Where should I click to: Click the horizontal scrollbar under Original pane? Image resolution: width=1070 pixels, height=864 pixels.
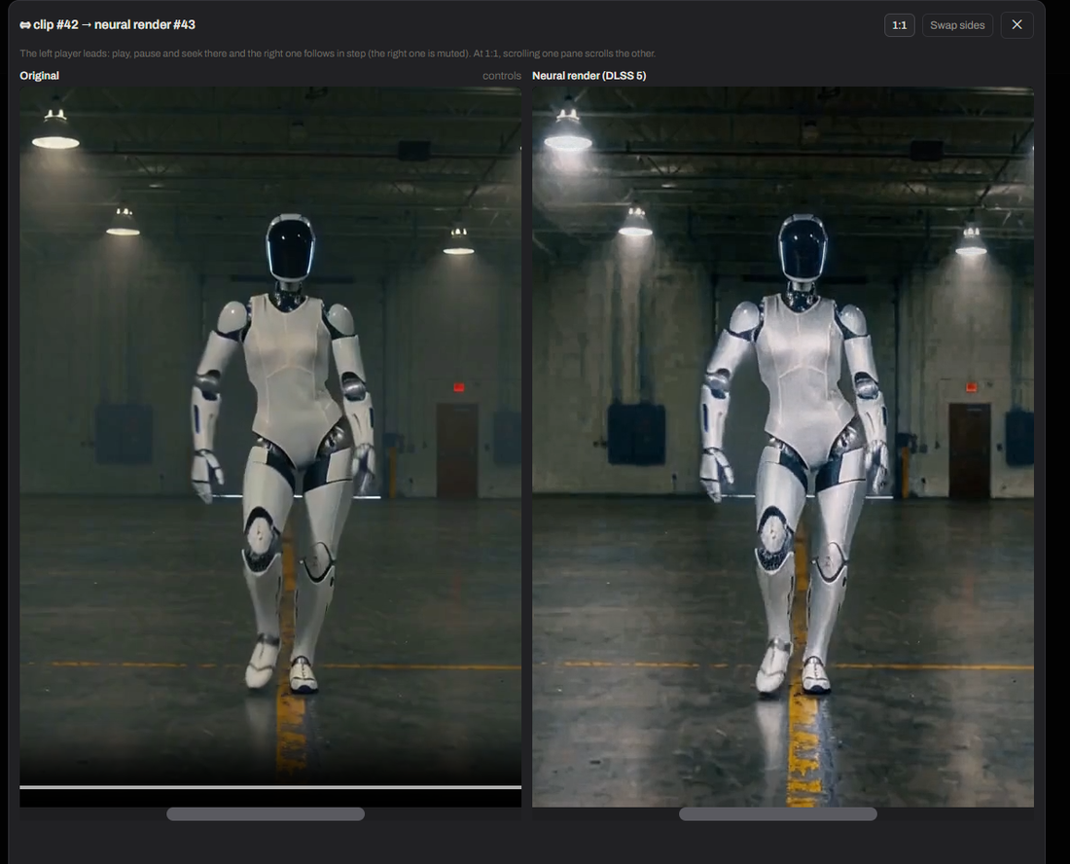tap(266, 814)
